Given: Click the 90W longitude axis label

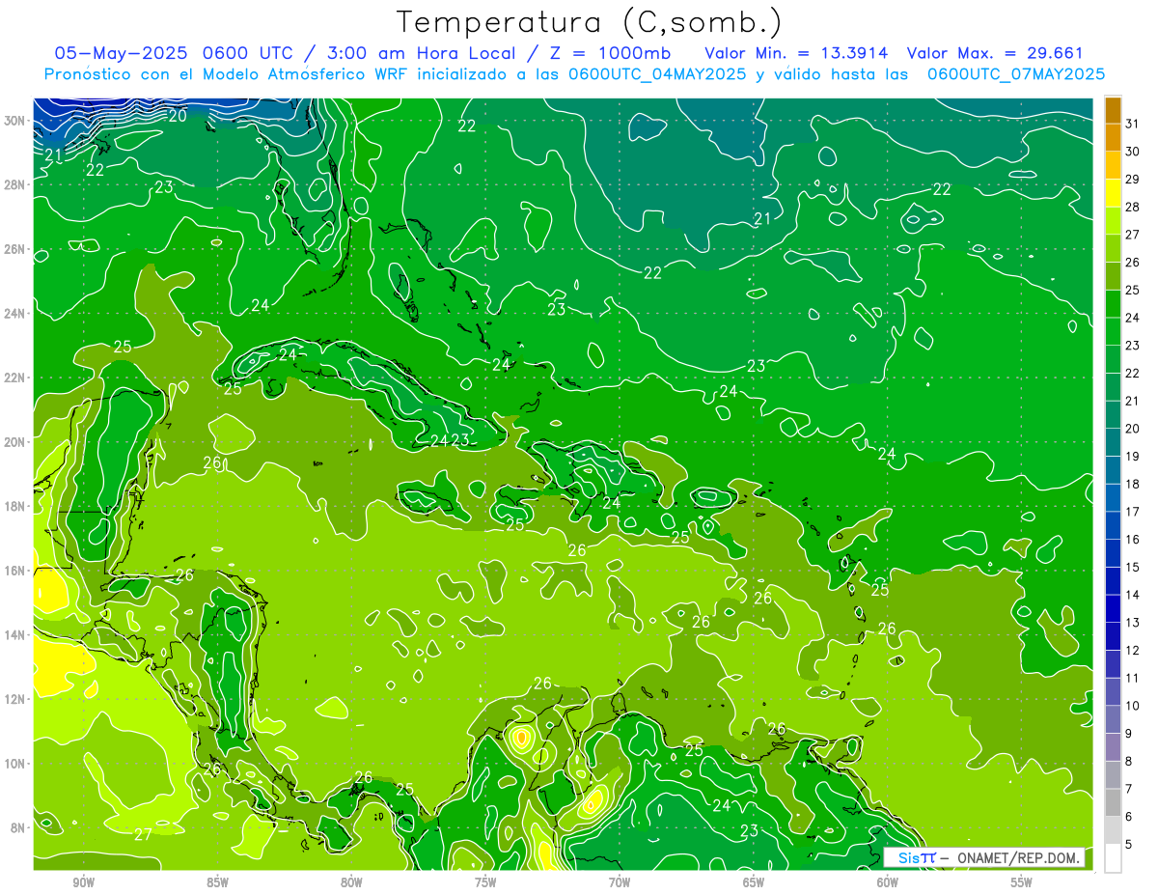Looking at the screenshot, I should [x=83, y=882].
